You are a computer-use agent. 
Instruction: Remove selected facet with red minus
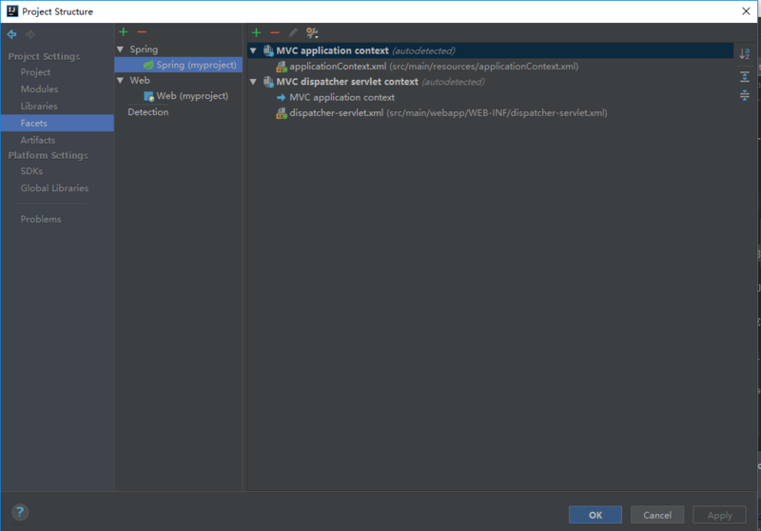pyautogui.click(x=142, y=32)
